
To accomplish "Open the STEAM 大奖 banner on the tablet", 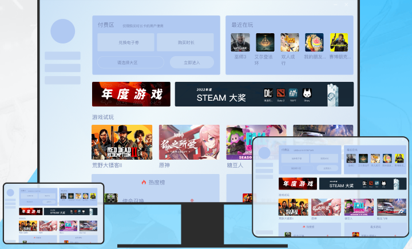I will click(363, 184).
